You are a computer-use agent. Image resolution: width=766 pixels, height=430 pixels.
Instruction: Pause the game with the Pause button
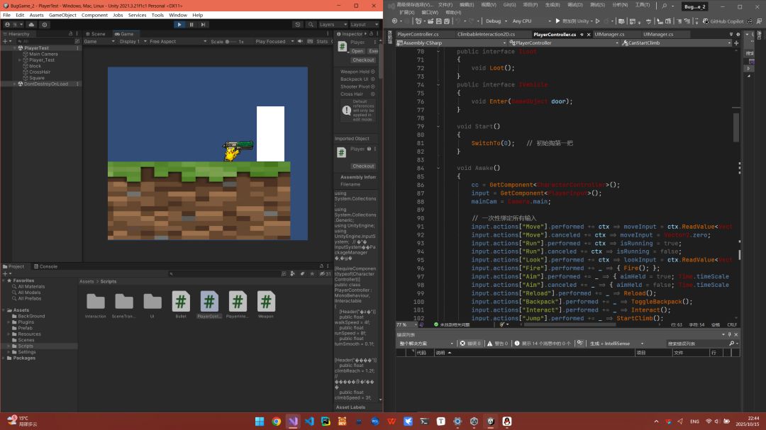pos(191,24)
